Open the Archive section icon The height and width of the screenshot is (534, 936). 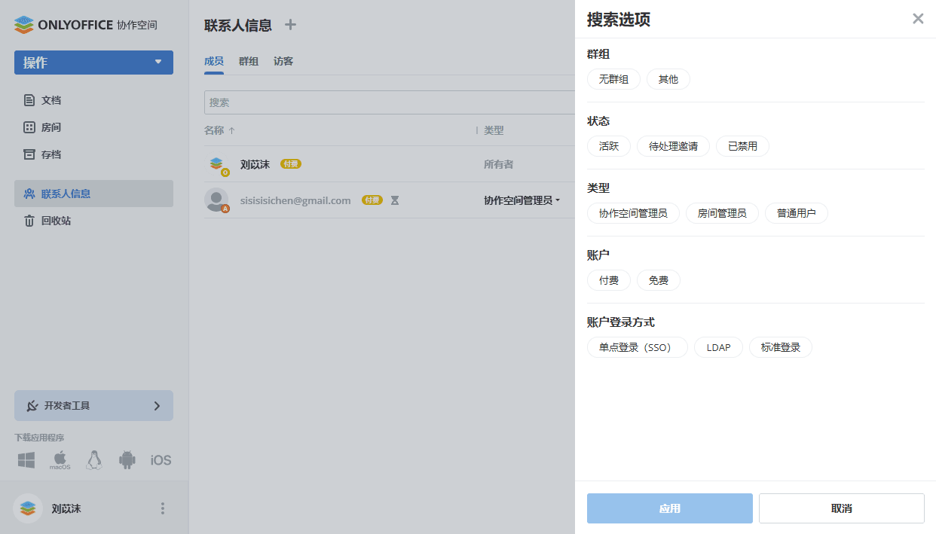point(29,154)
